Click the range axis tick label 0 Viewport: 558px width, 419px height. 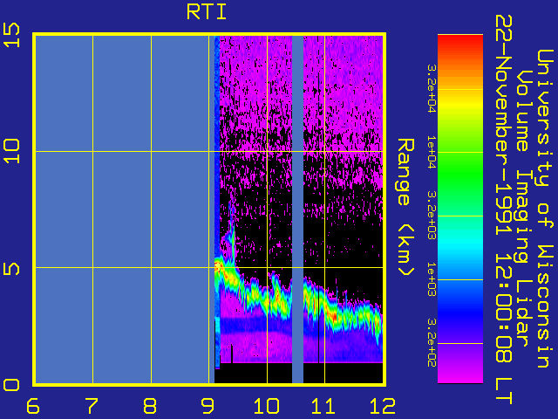click(x=11, y=385)
